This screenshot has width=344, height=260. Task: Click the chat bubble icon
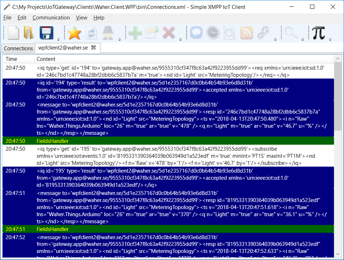click(196, 33)
